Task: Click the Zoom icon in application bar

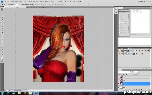Action: (68, 2)
